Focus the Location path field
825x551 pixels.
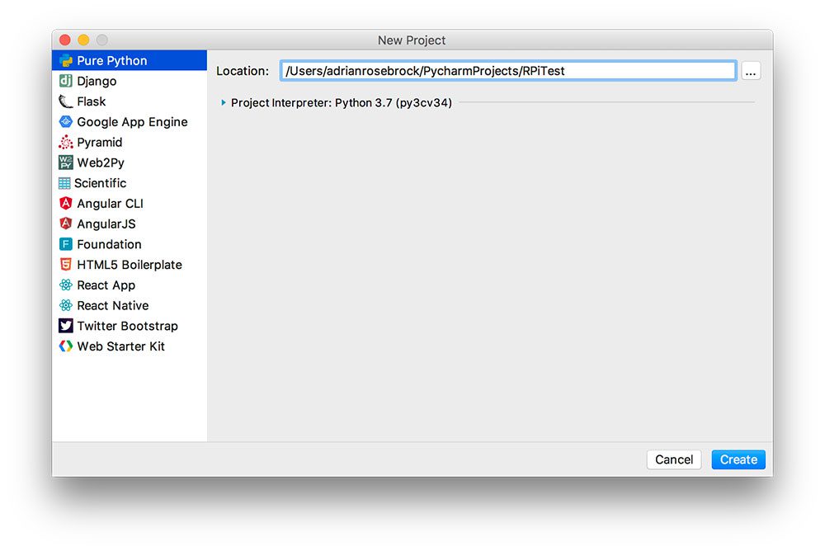[x=508, y=70]
